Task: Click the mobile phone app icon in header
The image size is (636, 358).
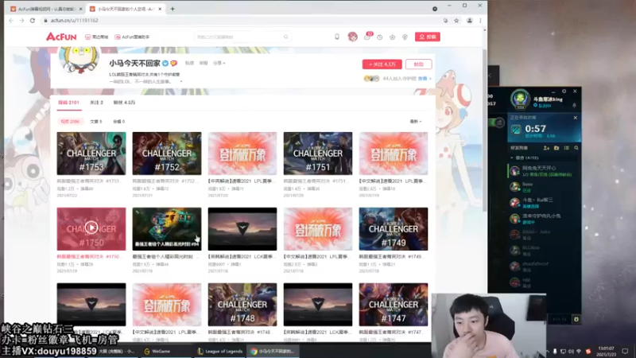Action: pos(336,37)
